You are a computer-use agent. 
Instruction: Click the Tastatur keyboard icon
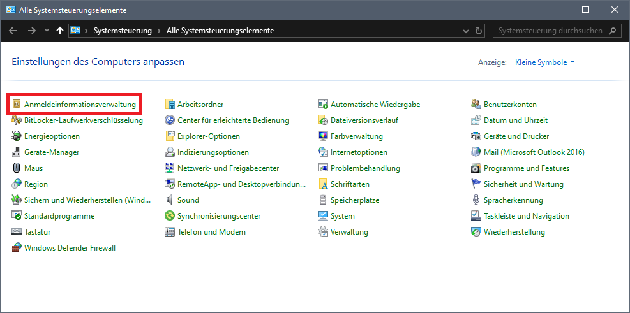[17, 232]
